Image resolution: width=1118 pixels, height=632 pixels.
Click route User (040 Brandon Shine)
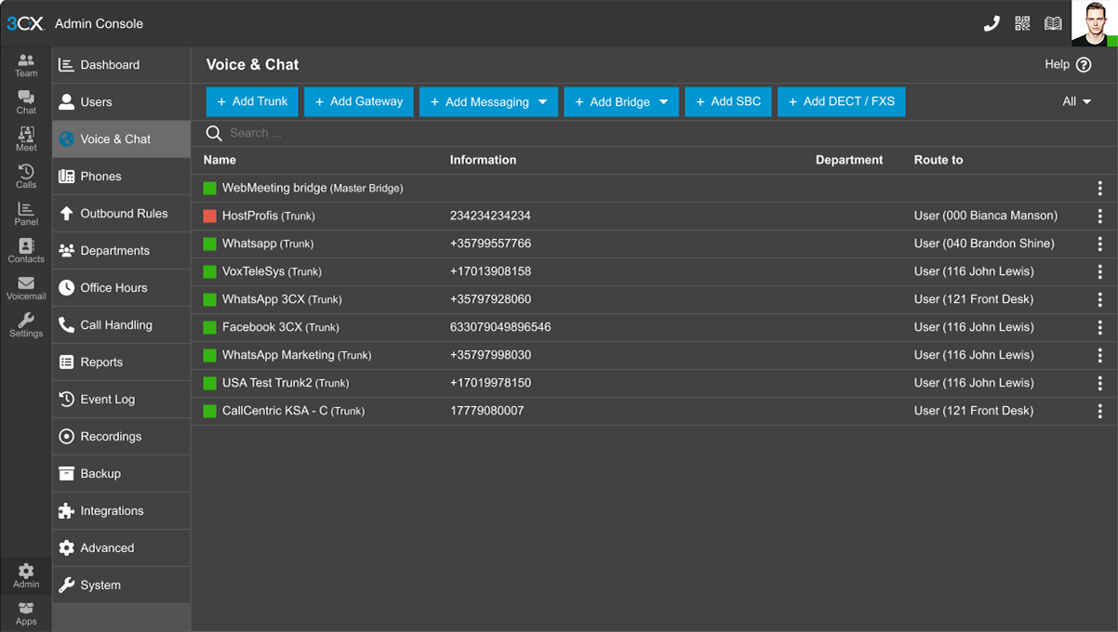click(984, 244)
